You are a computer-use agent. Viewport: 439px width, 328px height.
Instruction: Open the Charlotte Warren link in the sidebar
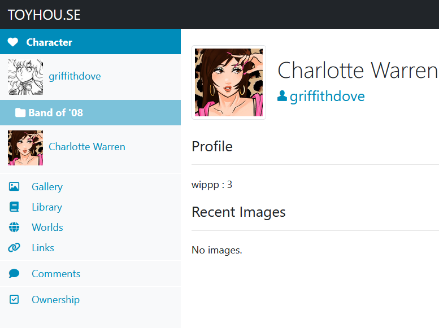(x=87, y=147)
